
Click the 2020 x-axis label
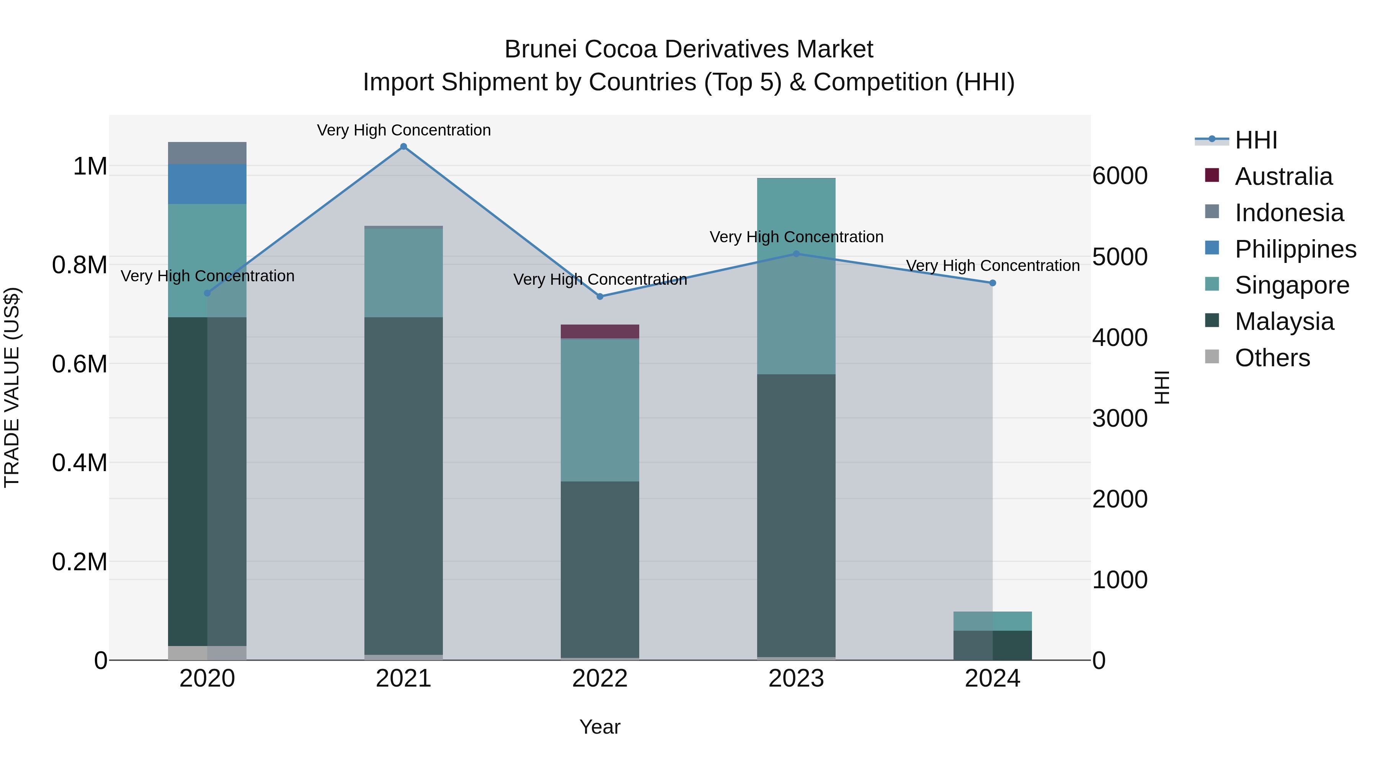tap(207, 679)
